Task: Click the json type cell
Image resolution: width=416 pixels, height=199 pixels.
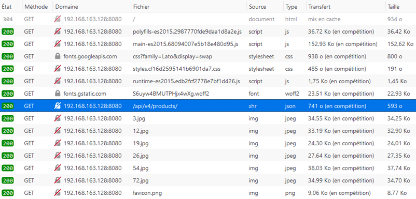Action: point(290,106)
